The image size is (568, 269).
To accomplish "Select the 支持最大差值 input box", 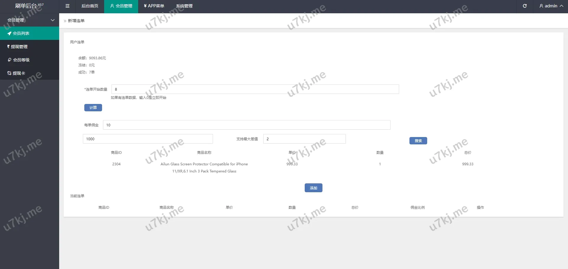I will (304, 139).
